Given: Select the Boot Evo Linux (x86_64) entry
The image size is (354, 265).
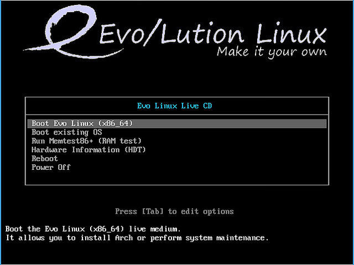Looking at the screenshot, I should [82, 123].
